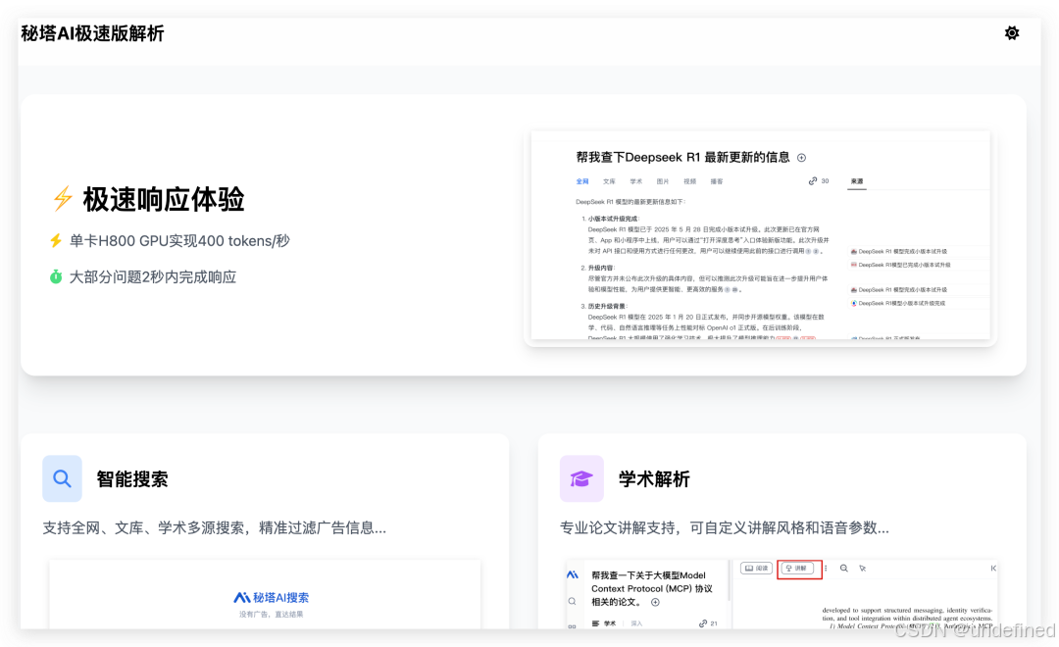The width and height of the screenshot is (1059, 647).
Task: Click the search magnifier in the paper viewer toolbar
Action: click(x=843, y=569)
